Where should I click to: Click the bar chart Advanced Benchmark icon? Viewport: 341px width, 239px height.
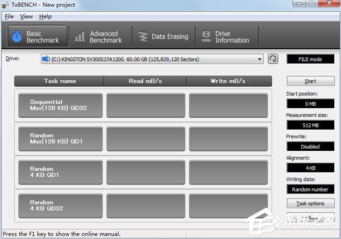pyautogui.click(x=80, y=36)
